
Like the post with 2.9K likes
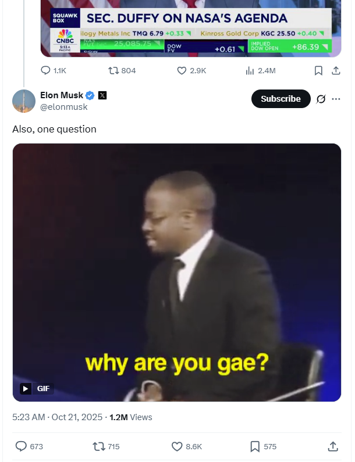tap(191, 70)
